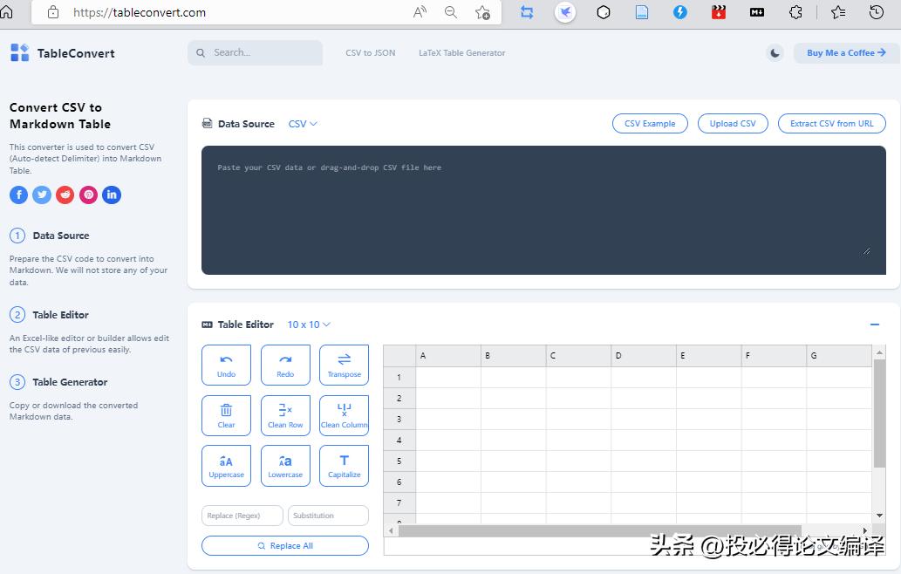Share on LinkedIn

click(x=112, y=195)
